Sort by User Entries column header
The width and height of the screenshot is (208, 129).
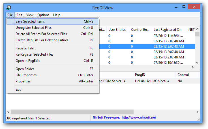point(118,30)
